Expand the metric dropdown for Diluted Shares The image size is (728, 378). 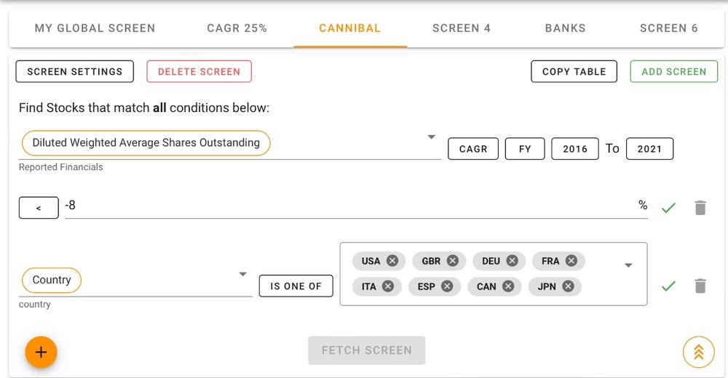point(431,137)
